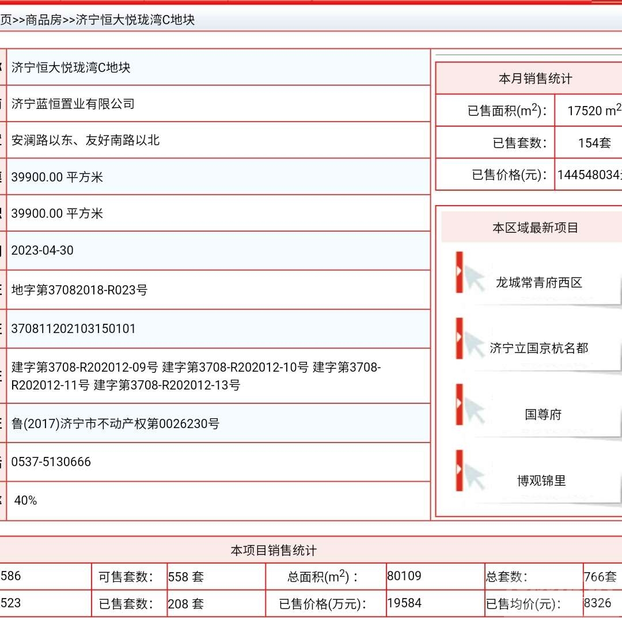Click 济宁恒大悦珑湾C地块 in the breadcrumb trail

point(135,20)
